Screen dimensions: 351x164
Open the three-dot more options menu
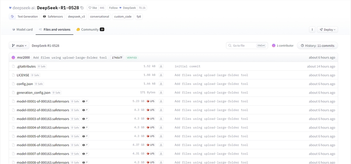click(312, 30)
